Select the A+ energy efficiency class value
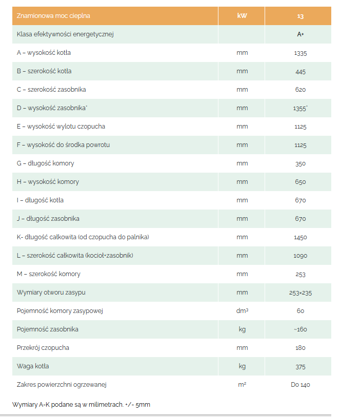This screenshot has width=341, height=417. click(x=300, y=34)
